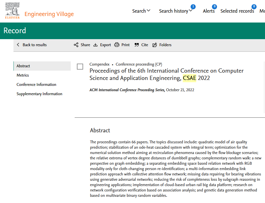Select the record checkbox beside title
Screen dimensions: 265x203
pyautogui.click(x=80, y=66)
